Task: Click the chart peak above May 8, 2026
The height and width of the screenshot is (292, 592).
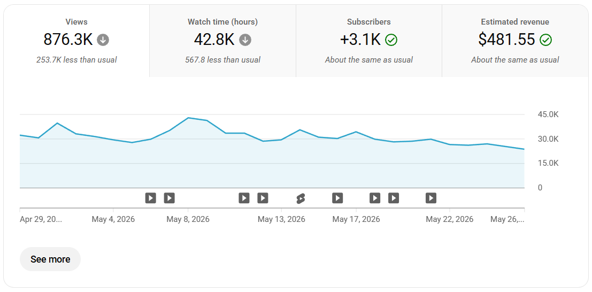Action: click(188, 118)
